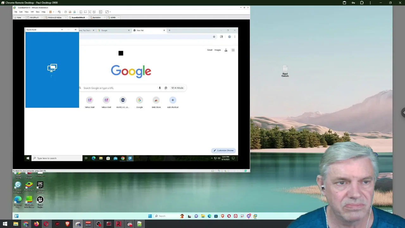The image size is (405, 228).
Task: Toggle the VMware thumbnail bar view icon
Action: tap(85, 12)
